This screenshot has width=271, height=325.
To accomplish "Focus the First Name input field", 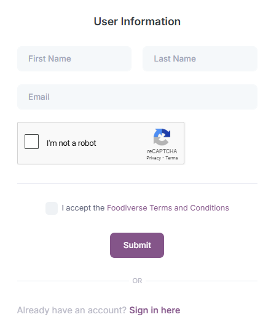I will (x=74, y=59).
